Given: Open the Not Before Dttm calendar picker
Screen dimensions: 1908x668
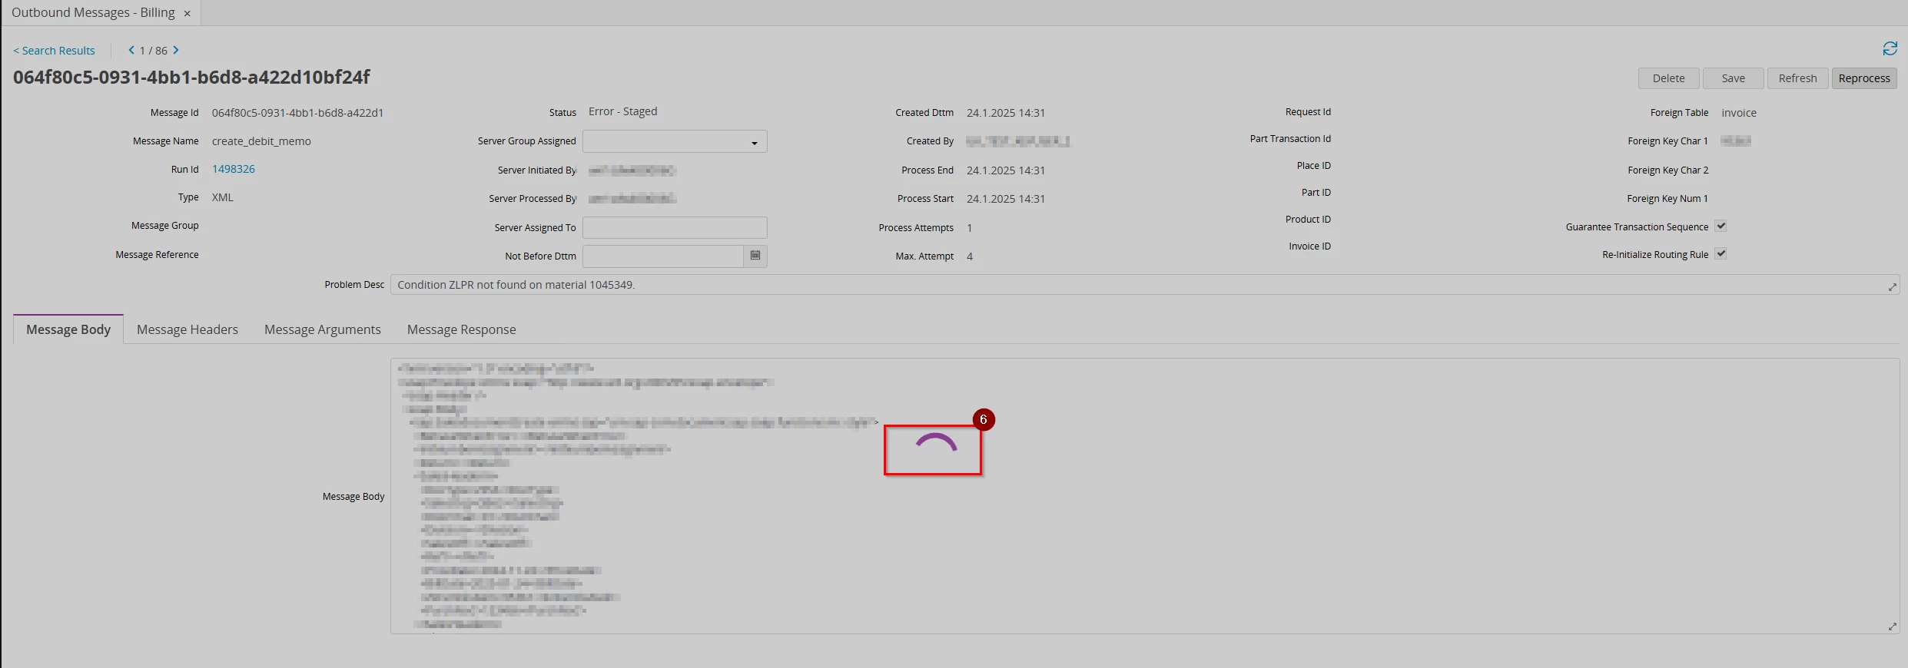Looking at the screenshot, I should point(755,256).
